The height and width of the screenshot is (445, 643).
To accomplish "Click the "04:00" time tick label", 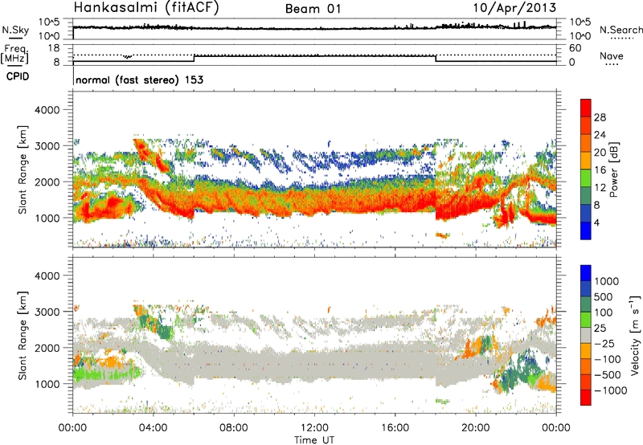I will 154,428.
